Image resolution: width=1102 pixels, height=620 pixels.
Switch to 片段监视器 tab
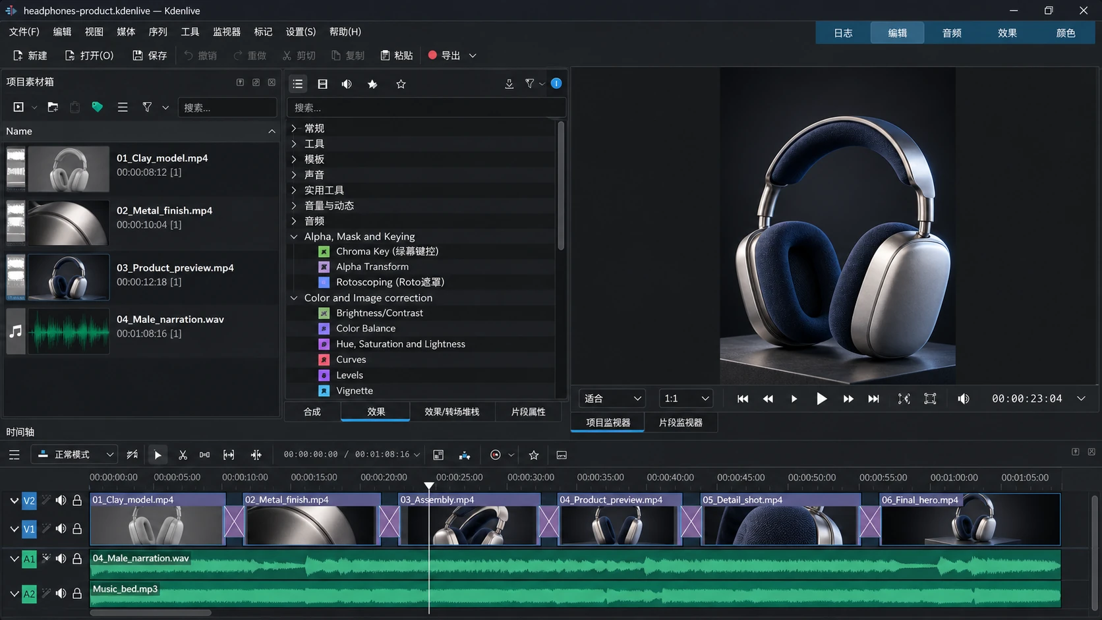point(680,422)
